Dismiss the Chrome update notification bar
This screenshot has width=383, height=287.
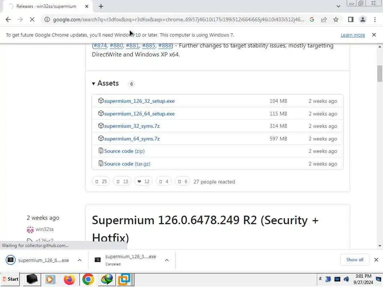click(x=374, y=35)
